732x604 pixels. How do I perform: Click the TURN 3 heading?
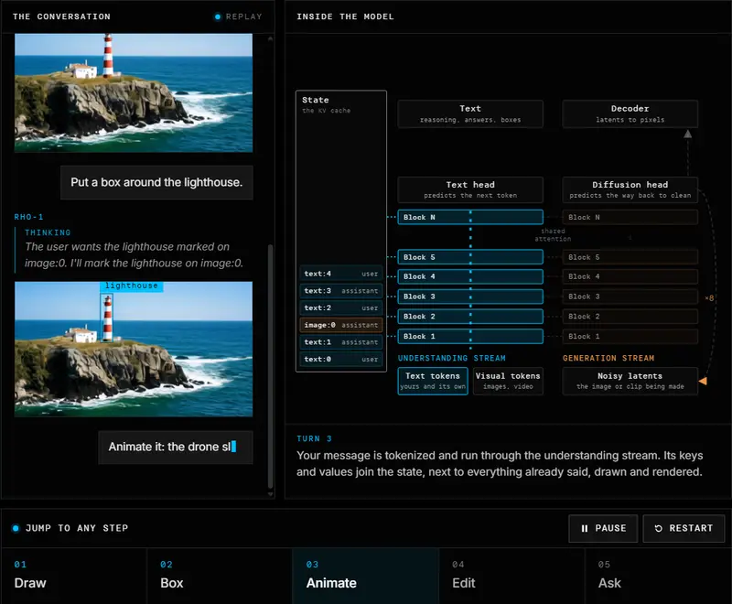[314, 438]
